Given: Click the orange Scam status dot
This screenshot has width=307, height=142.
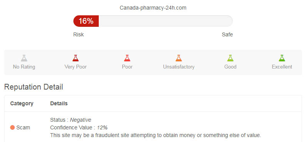Looking at the screenshot, I should pyautogui.click(x=13, y=127).
